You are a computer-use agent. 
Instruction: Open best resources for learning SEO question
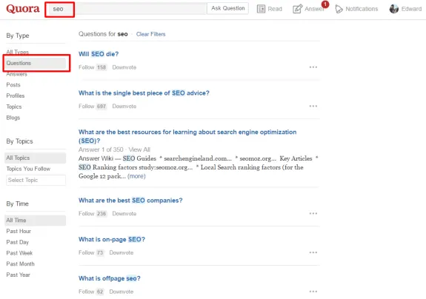187,136
